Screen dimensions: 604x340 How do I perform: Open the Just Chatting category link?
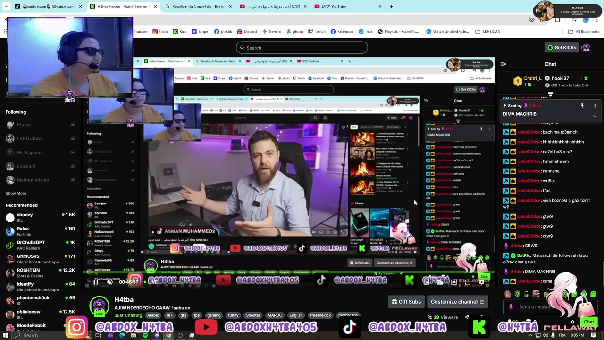coord(128,315)
